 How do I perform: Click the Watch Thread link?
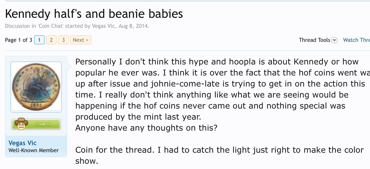point(356,40)
